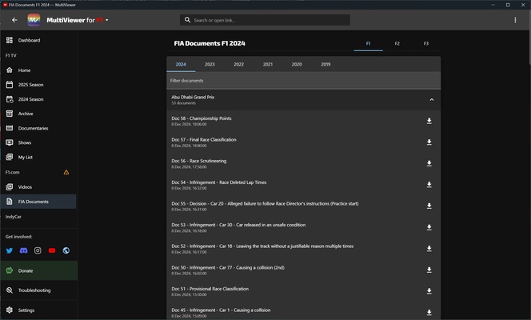Screen dimensions: 531x320
Task: Open Videos in sidebar
Action: 38,187
